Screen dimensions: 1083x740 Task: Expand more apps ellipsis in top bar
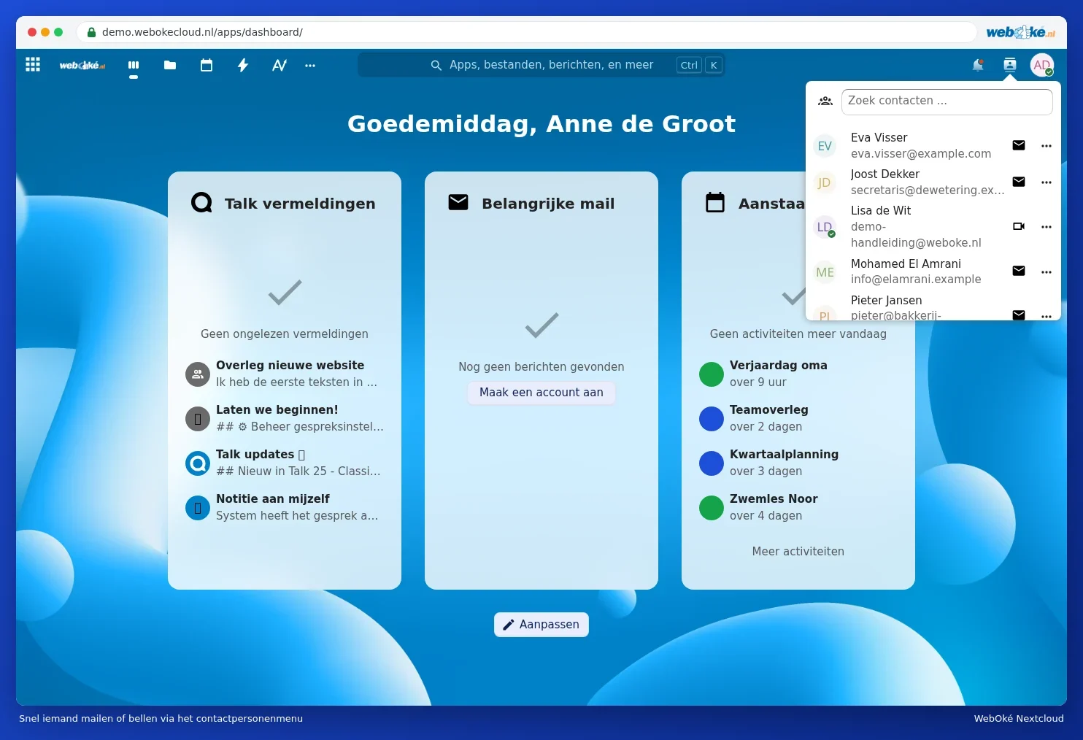pos(310,65)
